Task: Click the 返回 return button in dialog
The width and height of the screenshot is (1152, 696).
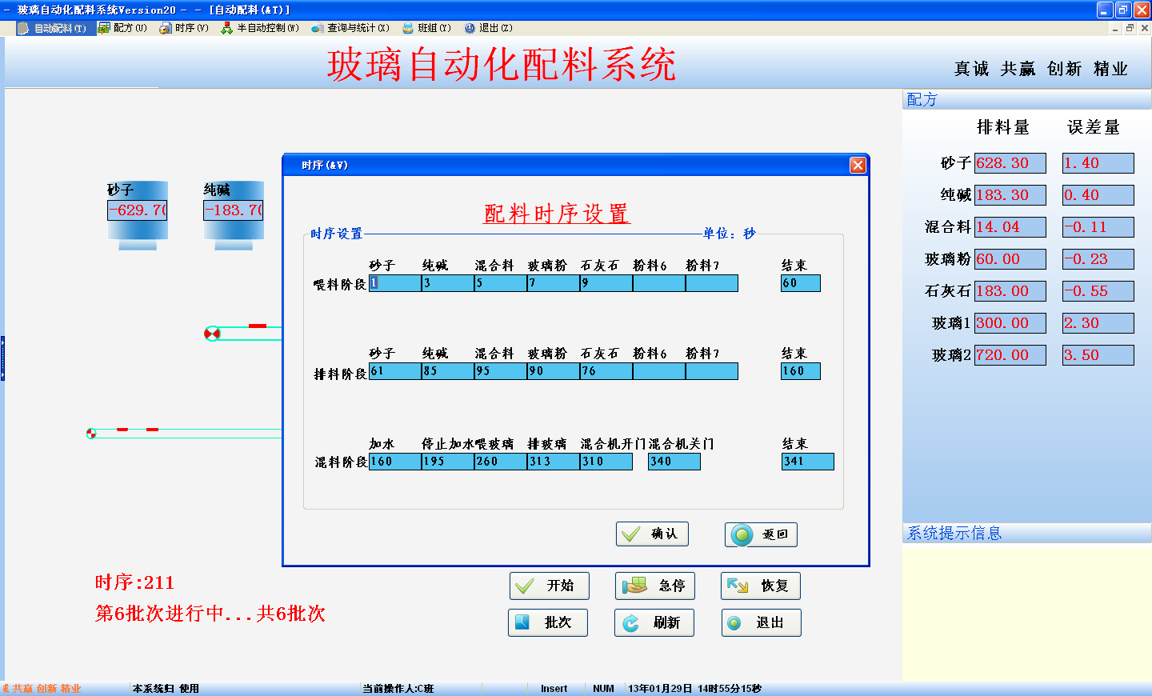Action: coord(761,534)
